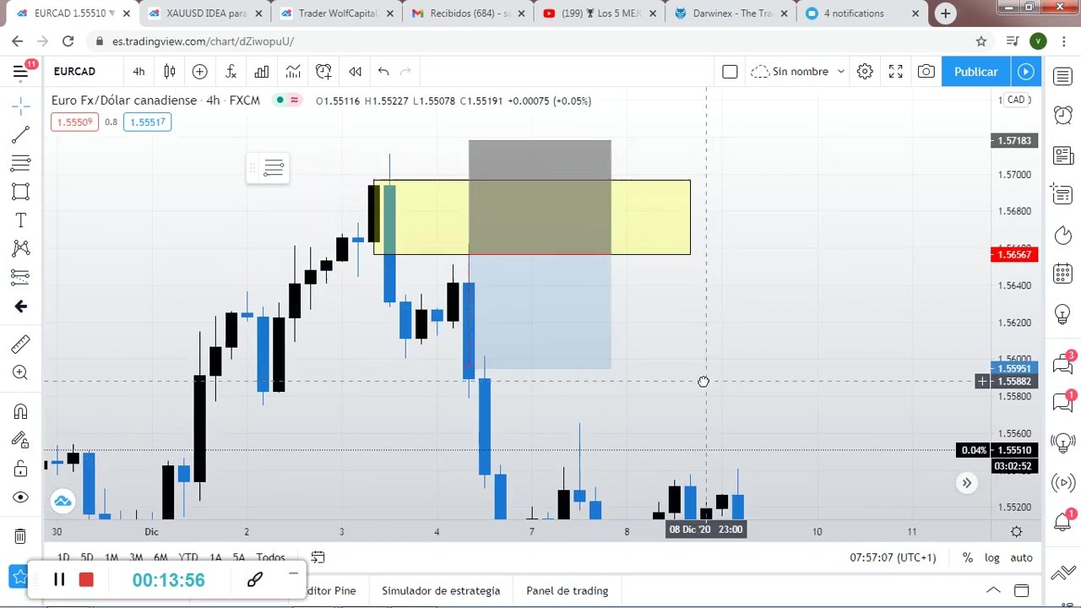Toggle auto scale on price axis
The height and width of the screenshot is (608, 1081).
click(x=1021, y=557)
